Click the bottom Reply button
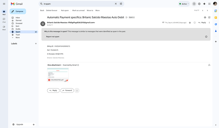 53,90
